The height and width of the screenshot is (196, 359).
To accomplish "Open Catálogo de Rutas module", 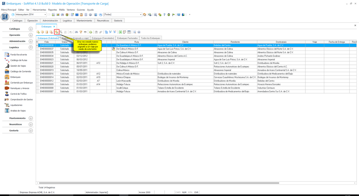I will (19, 60).
